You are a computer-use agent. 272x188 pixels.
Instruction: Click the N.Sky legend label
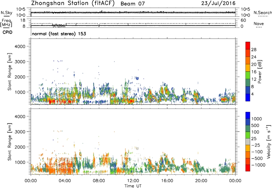coord(6,13)
